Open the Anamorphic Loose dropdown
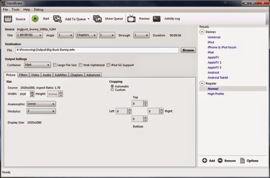Image resolution: width=270 pixels, height=178 pixels. [x=41, y=104]
